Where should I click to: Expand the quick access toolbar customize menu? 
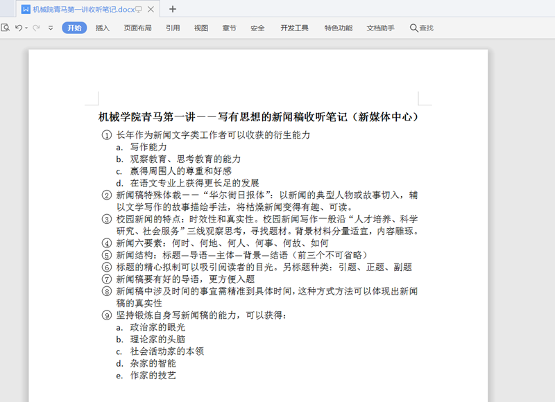coord(51,28)
